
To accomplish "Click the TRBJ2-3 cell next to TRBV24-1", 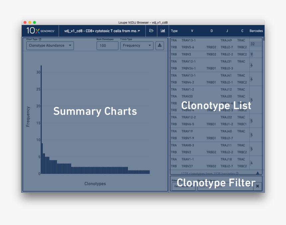I will [227, 68].
